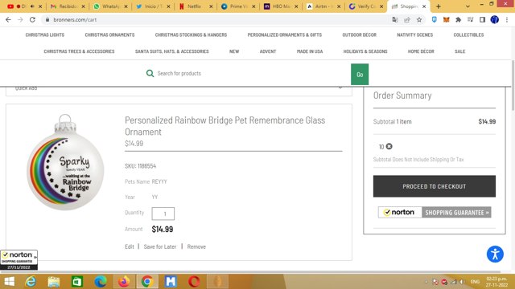The image size is (515, 289).
Task: Launch Internet Explorer from the taskbar
Action: point(31,282)
